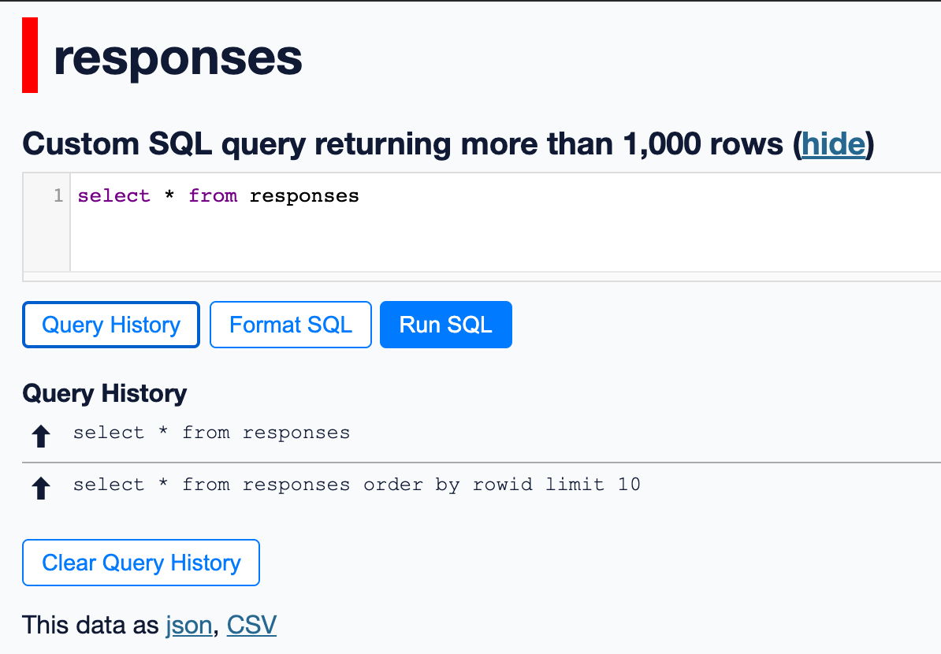This screenshot has width=941, height=654.
Task: Clear the query history
Action: click(x=140, y=562)
